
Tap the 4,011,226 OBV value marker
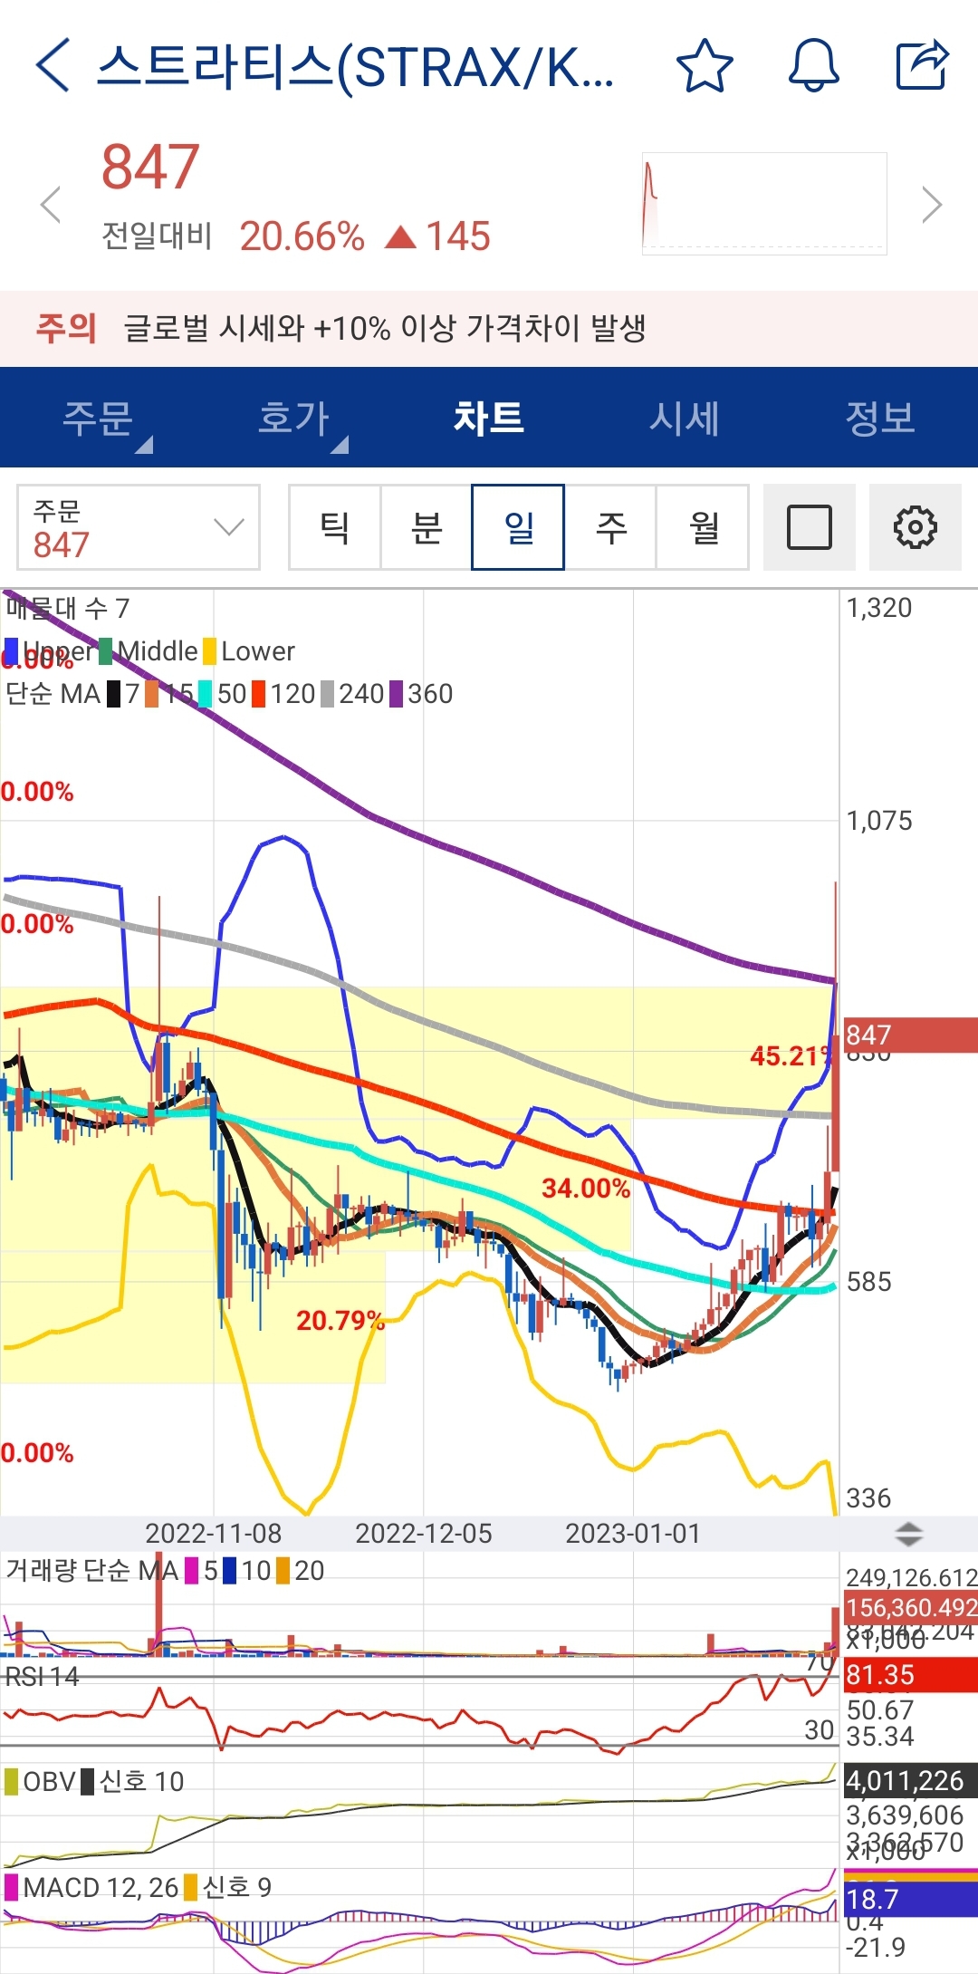(909, 1780)
